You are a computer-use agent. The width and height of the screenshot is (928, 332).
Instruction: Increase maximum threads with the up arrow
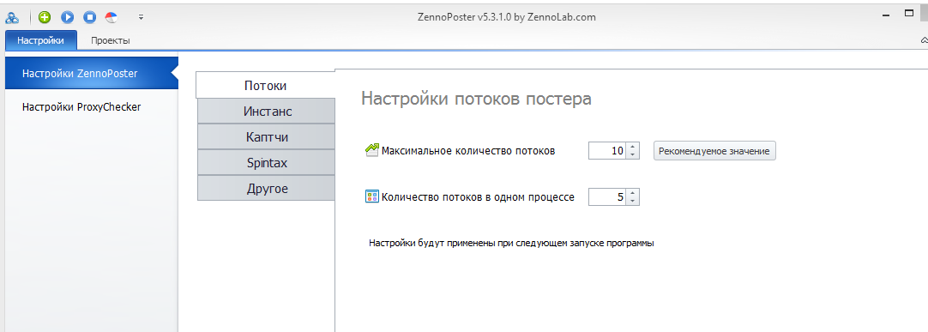(633, 147)
